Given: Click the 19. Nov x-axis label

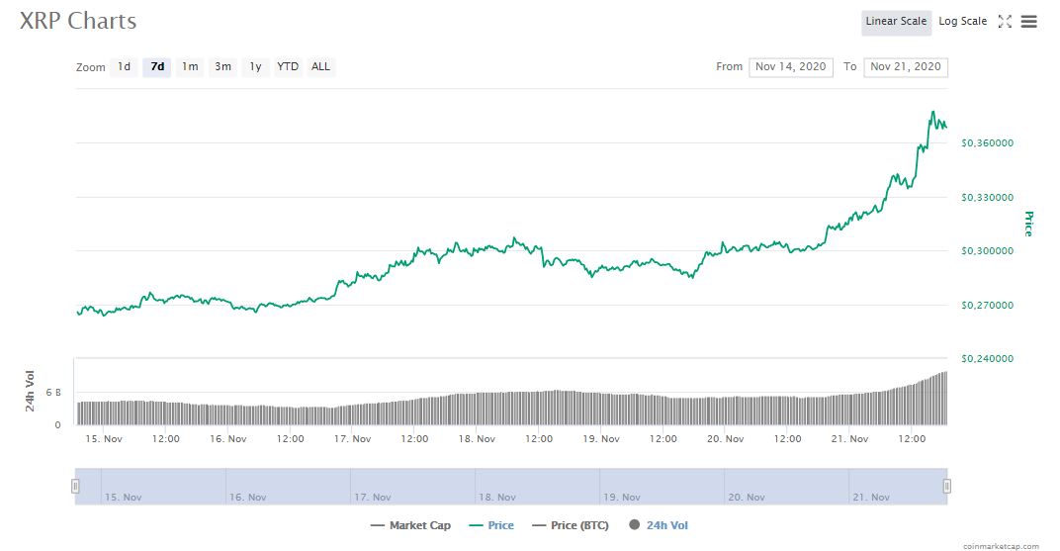Looking at the screenshot, I should point(601,439).
